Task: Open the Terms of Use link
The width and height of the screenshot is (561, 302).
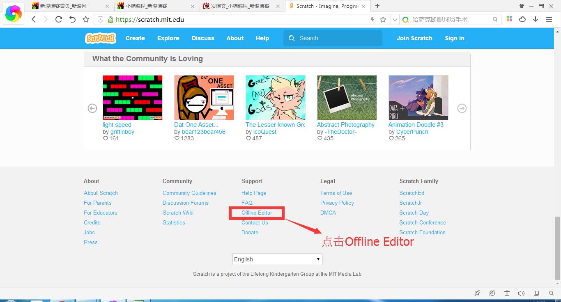Action: [x=336, y=193]
